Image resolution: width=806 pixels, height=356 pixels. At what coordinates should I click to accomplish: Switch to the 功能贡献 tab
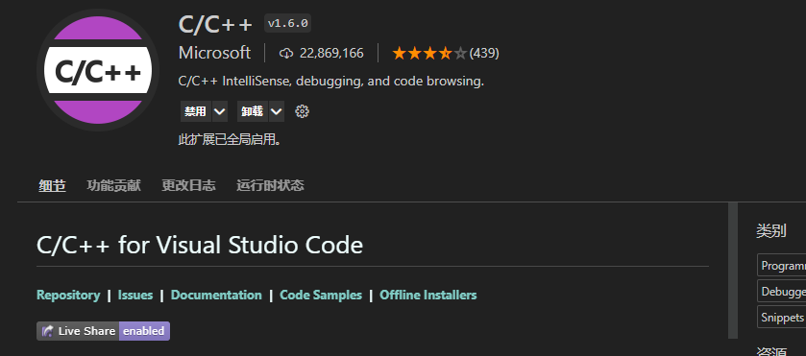(113, 185)
